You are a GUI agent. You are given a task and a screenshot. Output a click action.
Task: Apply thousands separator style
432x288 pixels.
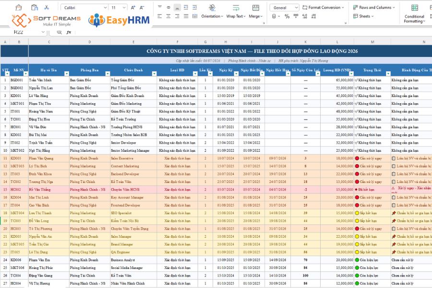pos(296,16)
